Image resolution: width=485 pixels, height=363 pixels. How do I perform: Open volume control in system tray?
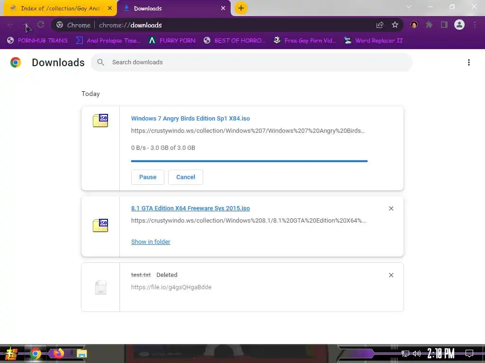click(x=417, y=354)
